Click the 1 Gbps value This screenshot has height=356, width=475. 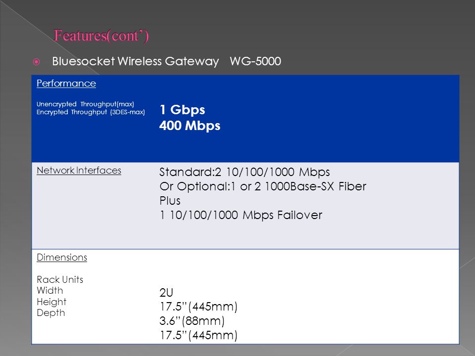[x=183, y=110]
